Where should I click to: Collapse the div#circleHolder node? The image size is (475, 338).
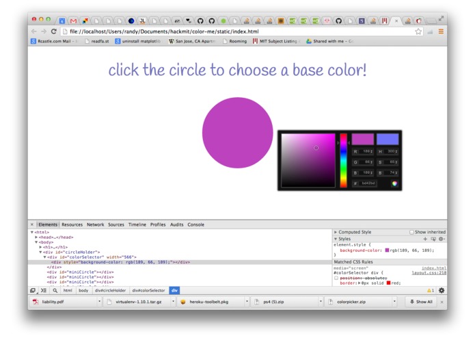40,252
